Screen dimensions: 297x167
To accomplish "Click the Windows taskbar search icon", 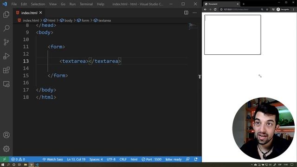I will click(8, 165).
